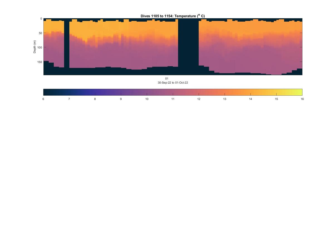334x246 pixels.
Task: Click the x-axis tick label '01'
Action: (x=167, y=79)
